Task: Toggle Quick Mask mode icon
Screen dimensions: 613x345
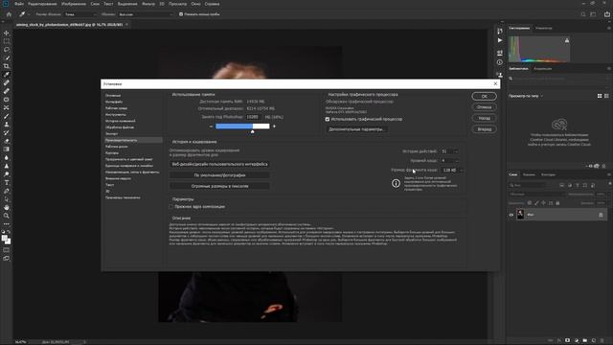Action: point(7,250)
